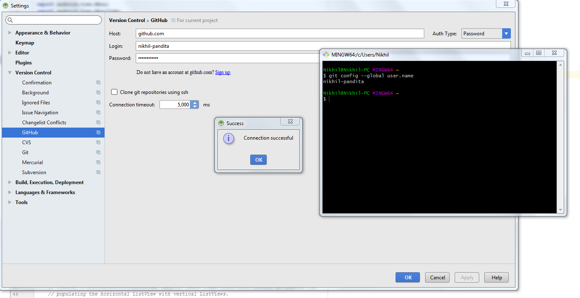This screenshot has height=298, width=580.
Task: Click the Password input field
Action: click(x=227, y=58)
